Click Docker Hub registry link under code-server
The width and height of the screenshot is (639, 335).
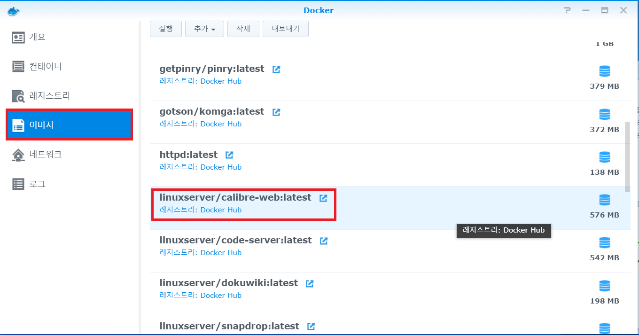221,253
